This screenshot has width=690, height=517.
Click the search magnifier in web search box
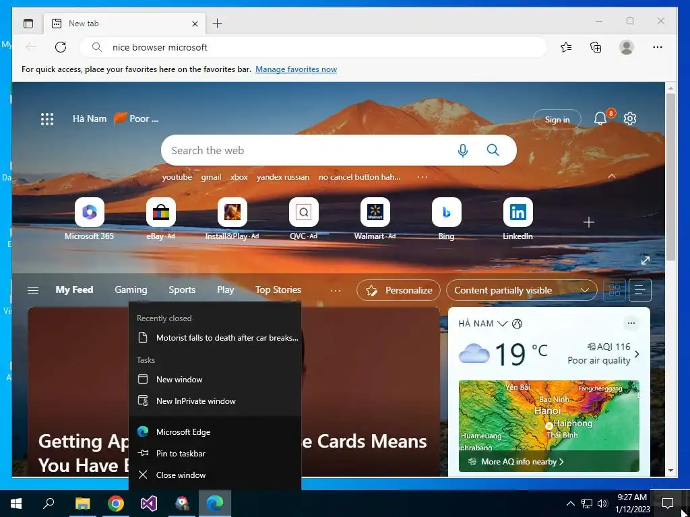[493, 150]
